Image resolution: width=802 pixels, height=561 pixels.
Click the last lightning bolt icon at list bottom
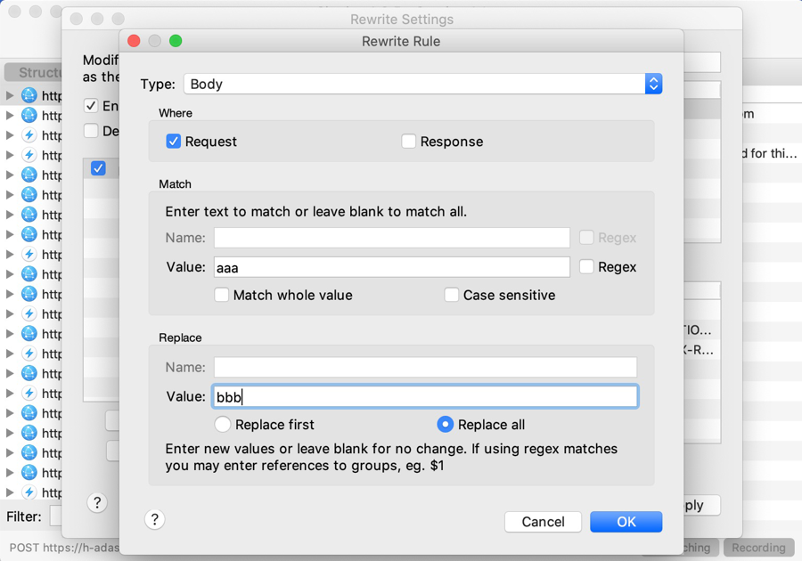pos(29,492)
